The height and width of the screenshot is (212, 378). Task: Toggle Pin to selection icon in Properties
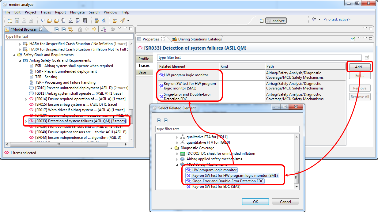(x=353, y=39)
